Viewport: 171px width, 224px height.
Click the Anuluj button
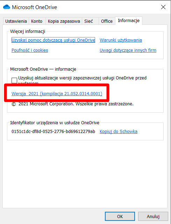pos(153,216)
